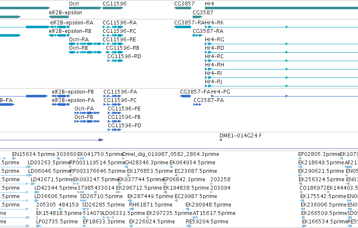Select protein Ocrl-PB
358x228 pixels.
(x=84, y=117)
